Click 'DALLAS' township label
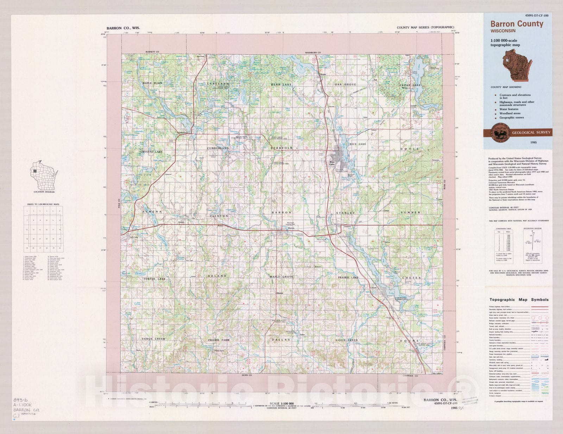563x434 pixels. [x=281, y=340]
